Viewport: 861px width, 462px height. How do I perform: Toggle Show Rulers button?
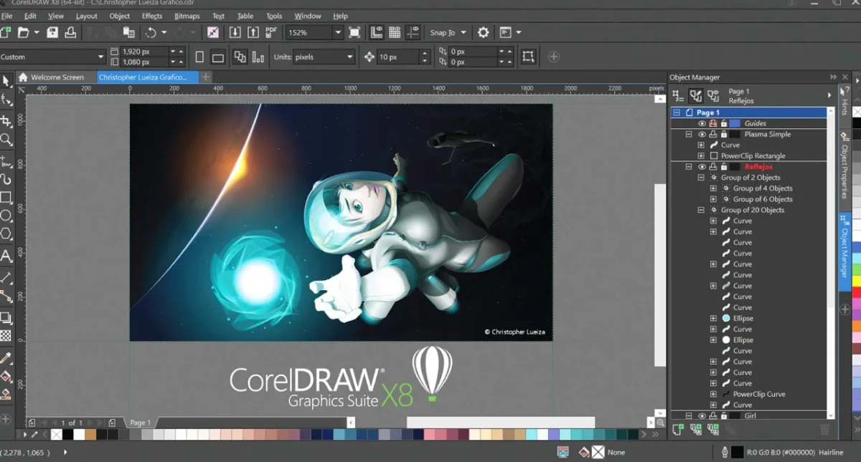click(x=377, y=32)
